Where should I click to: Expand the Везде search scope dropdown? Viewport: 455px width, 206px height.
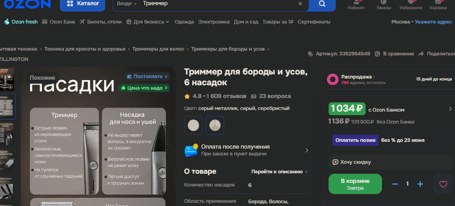(127, 4)
